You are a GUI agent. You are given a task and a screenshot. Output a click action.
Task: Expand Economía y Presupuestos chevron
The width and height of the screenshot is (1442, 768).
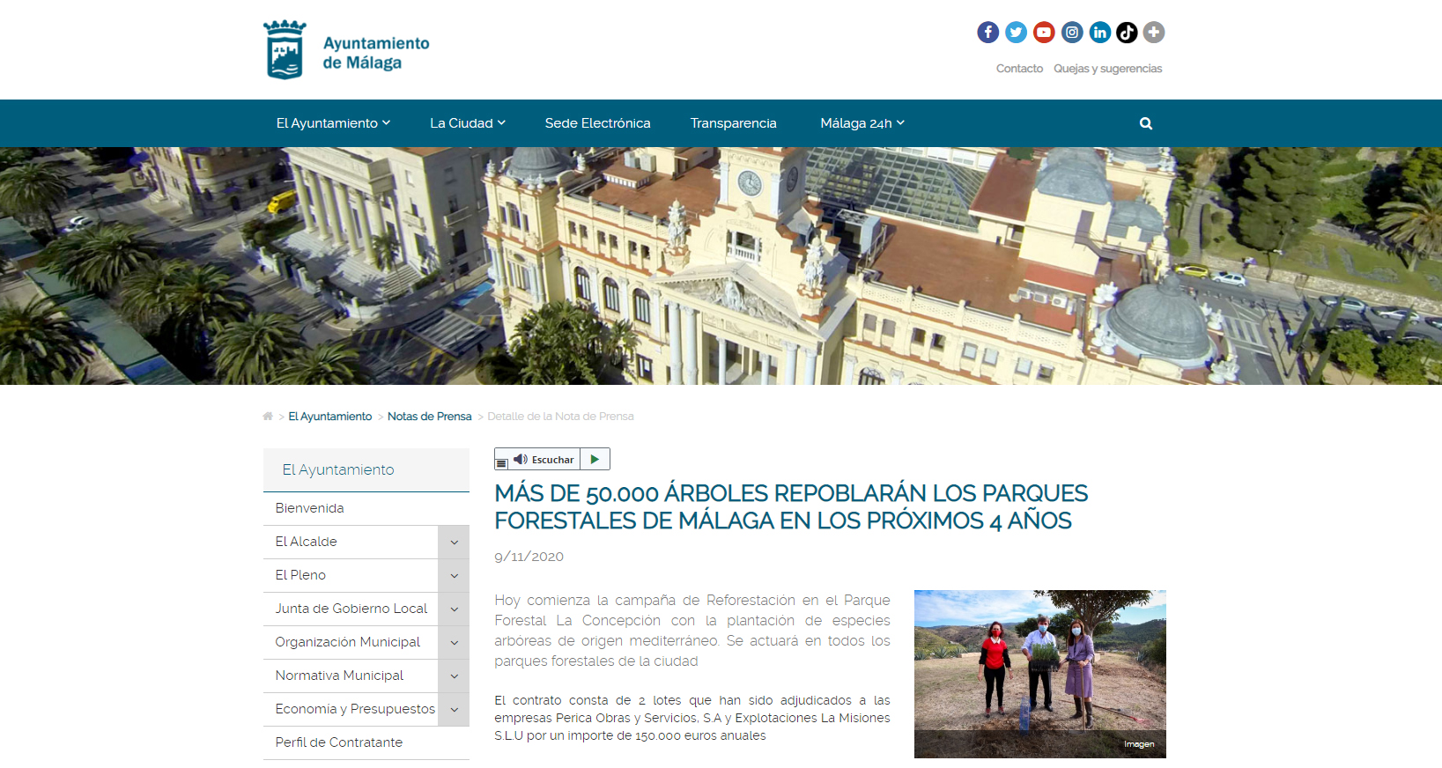(x=454, y=710)
